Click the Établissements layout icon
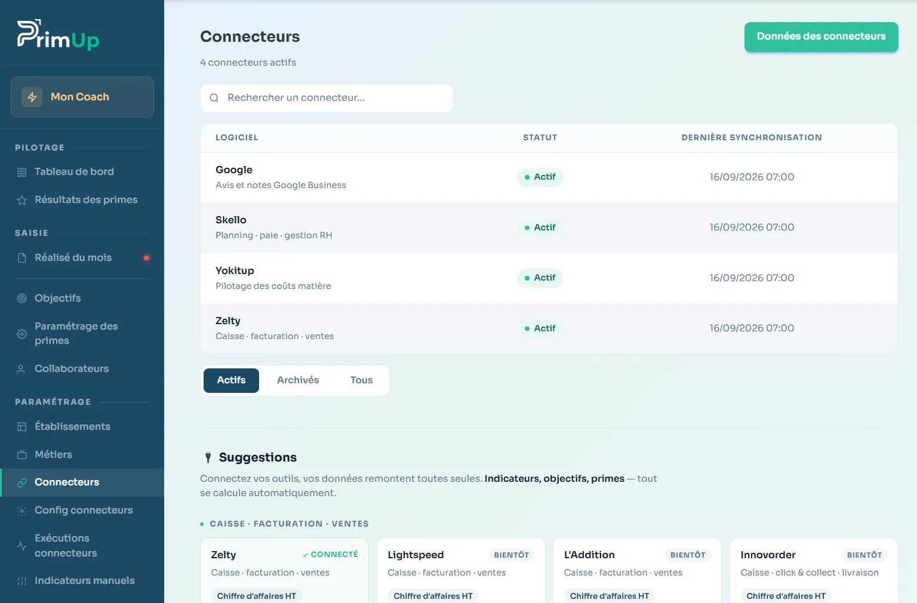 click(x=22, y=427)
